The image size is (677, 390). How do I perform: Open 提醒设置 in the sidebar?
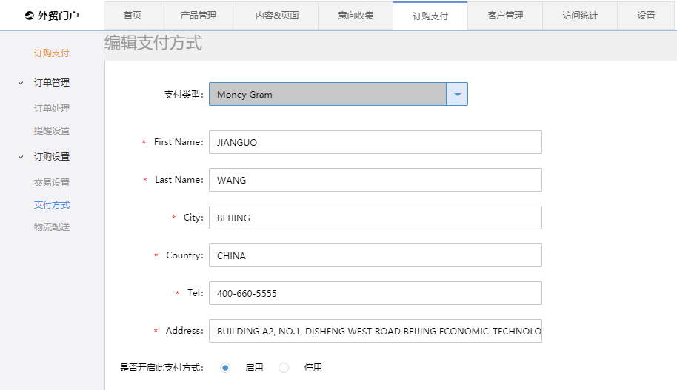(52, 131)
